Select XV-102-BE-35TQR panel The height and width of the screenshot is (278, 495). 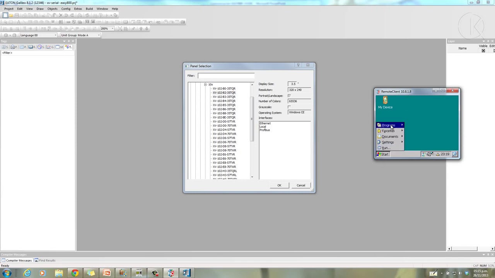coord(224,117)
